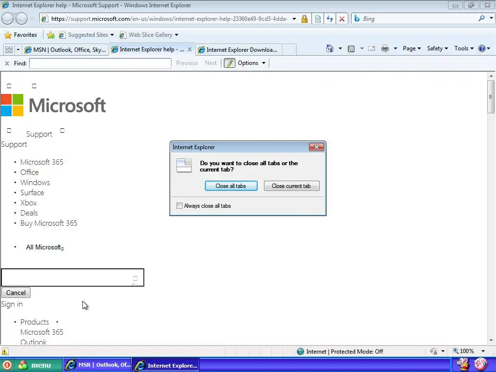Click the search magnifier icon
The height and width of the screenshot is (372, 496).
(x=481, y=18)
